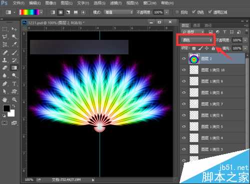This screenshot has height=184, width=250.
Task: Open the layer blend mode dropdown
Action: coord(196,40)
